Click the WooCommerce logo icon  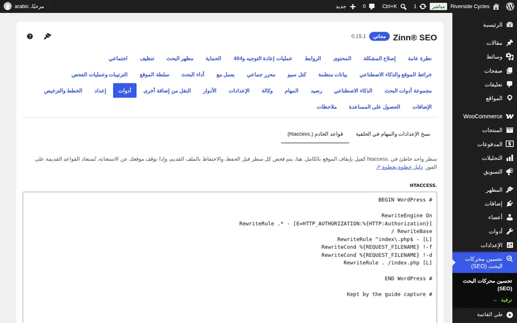tap(510, 116)
